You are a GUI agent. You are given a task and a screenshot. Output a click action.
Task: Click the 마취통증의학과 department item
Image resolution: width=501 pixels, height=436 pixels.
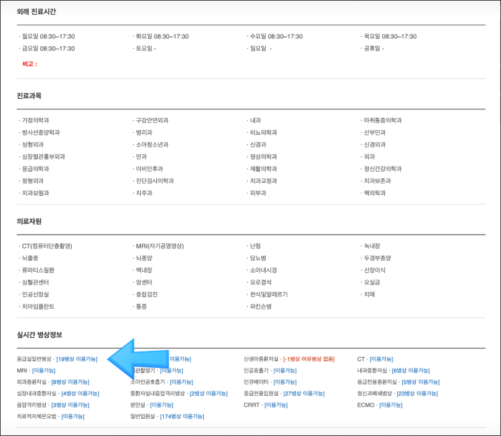[x=382, y=120]
